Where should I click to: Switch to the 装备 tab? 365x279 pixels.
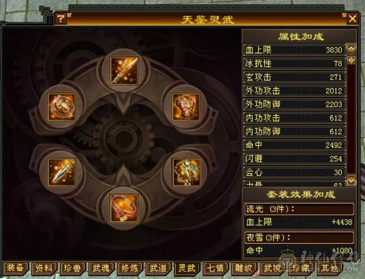click(15, 268)
